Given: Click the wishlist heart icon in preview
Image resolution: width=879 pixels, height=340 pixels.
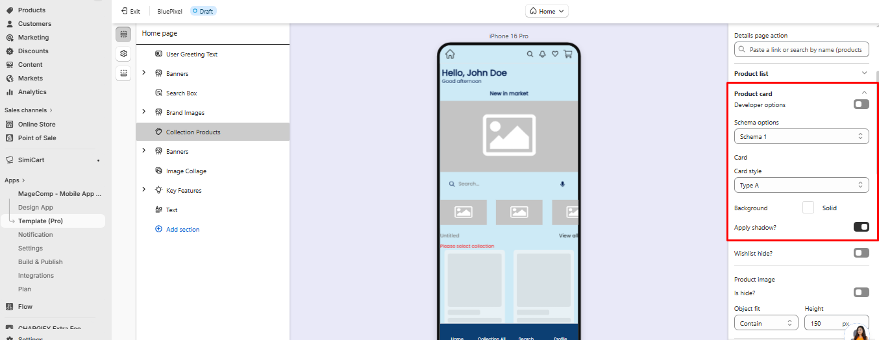Looking at the screenshot, I should pyautogui.click(x=555, y=55).
